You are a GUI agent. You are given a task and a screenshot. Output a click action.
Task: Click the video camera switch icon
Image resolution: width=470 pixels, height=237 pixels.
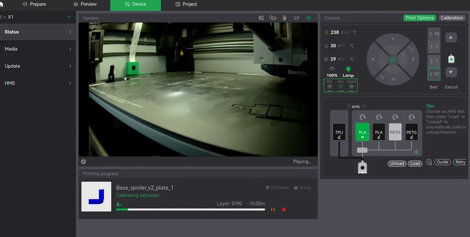pos(297,18)
